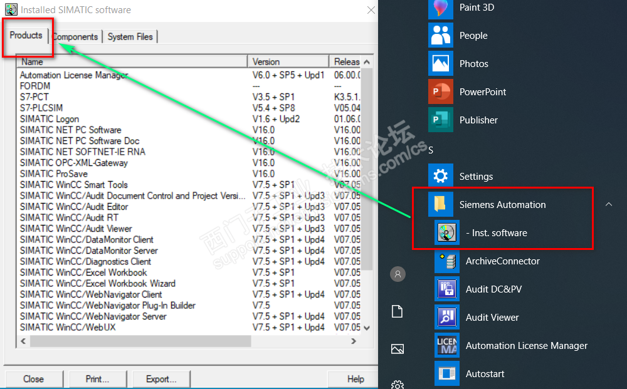Sort list by Name column header
This screenshot has height=389, width=627.
click(132, 61)
